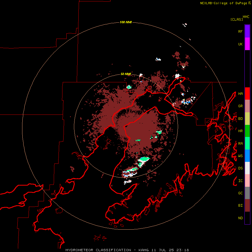Click the 'GR' legend label
The height and width of the screenshot is (252, 252).
pos(240,106)
